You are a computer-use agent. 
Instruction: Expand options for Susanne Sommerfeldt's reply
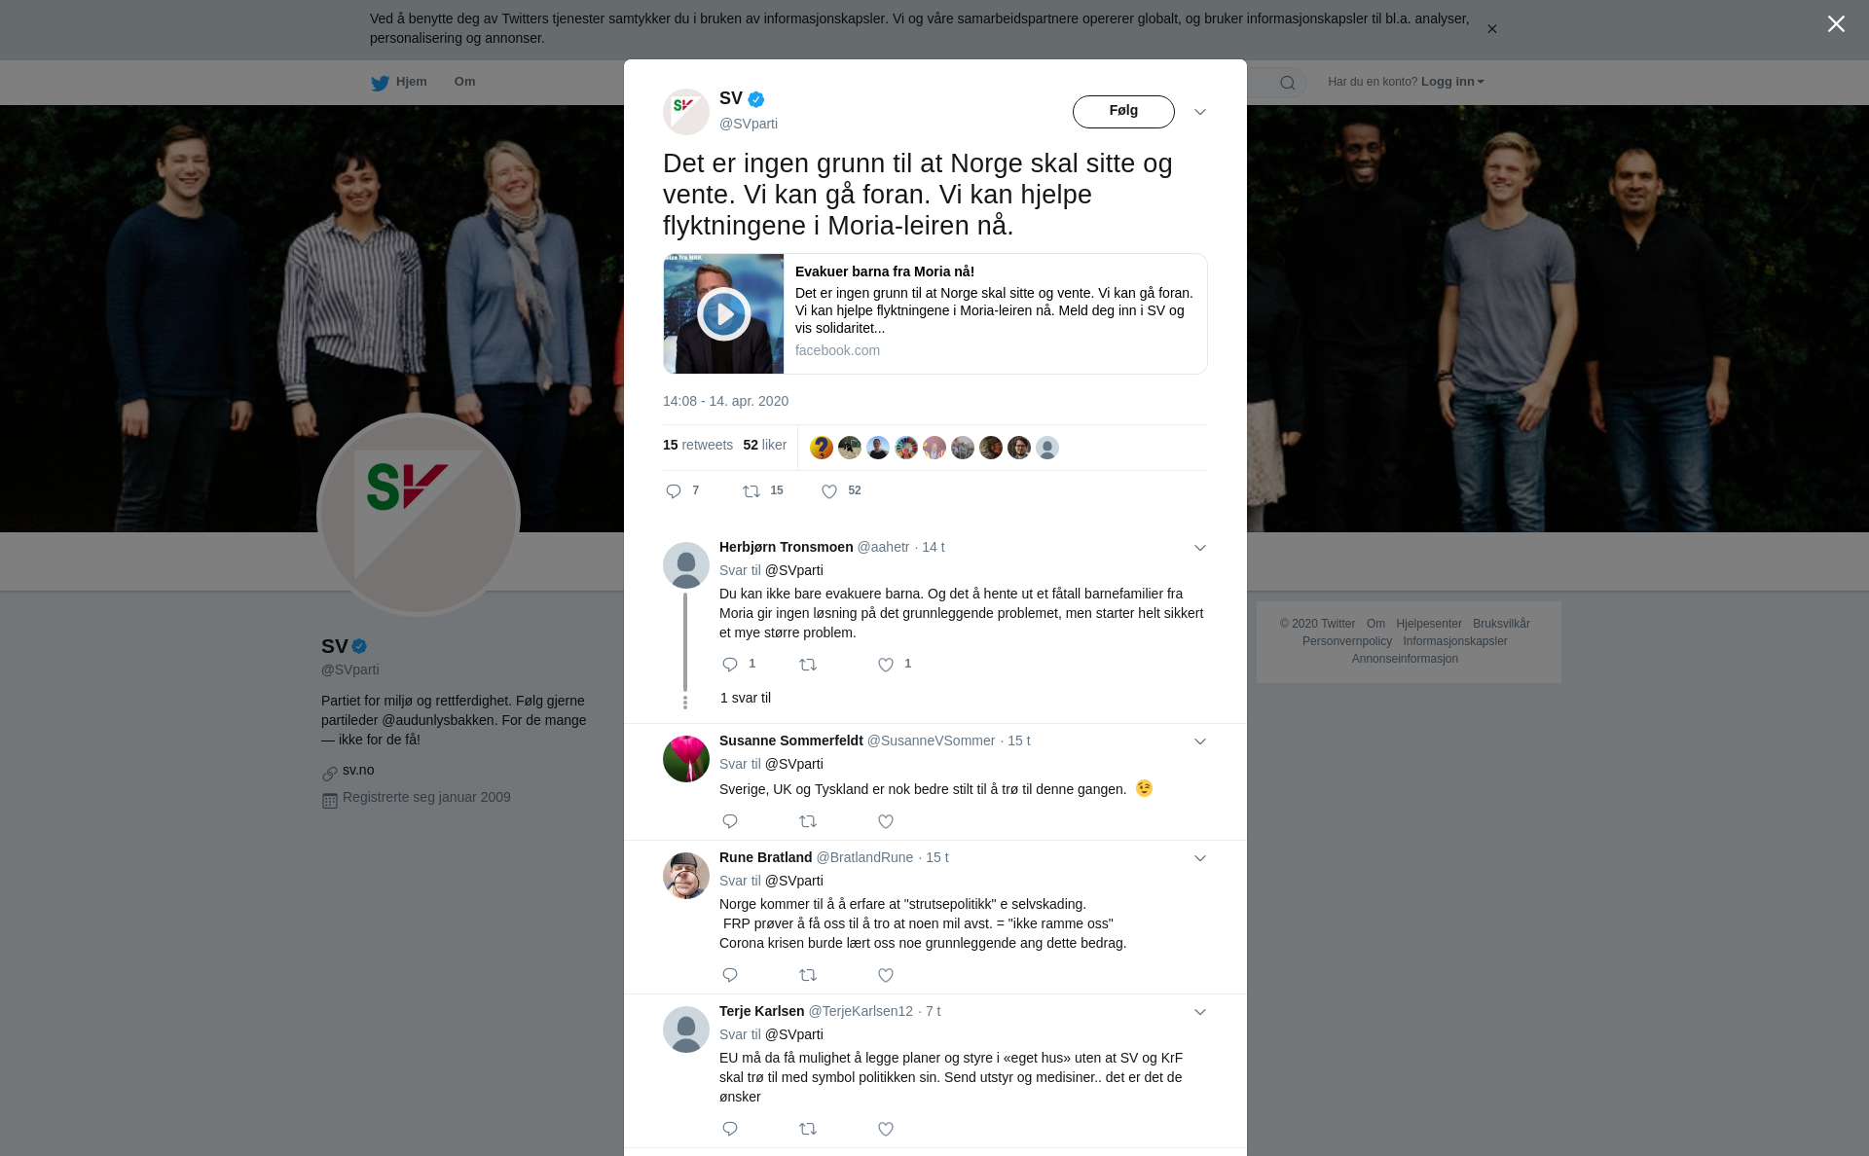pos(1199,741)
